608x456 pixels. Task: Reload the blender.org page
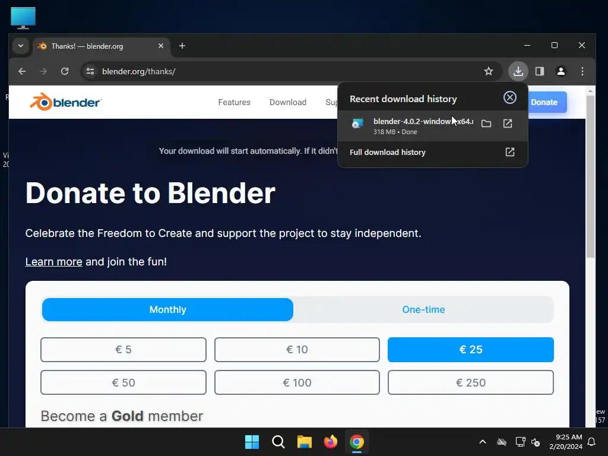[x=65, y=71]
